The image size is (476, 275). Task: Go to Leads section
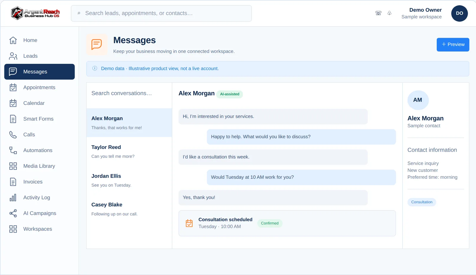(x=39, y=56)
